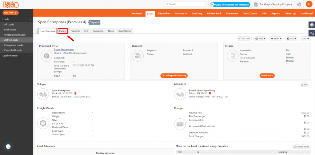Open the Span Enterprises customer link
Screen dimensions: 315x155
coord(64,50)
